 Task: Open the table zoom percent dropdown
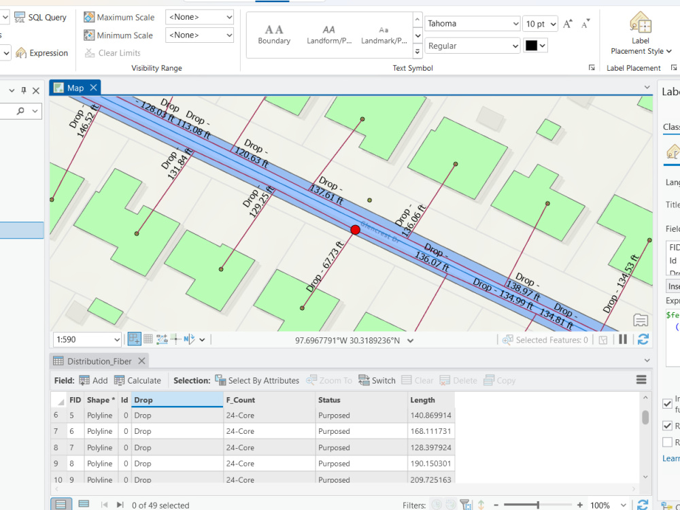(x=623, y=505)
